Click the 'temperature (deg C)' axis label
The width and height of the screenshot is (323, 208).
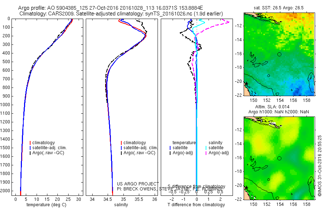pyautogui.click(x=46, y=205)
